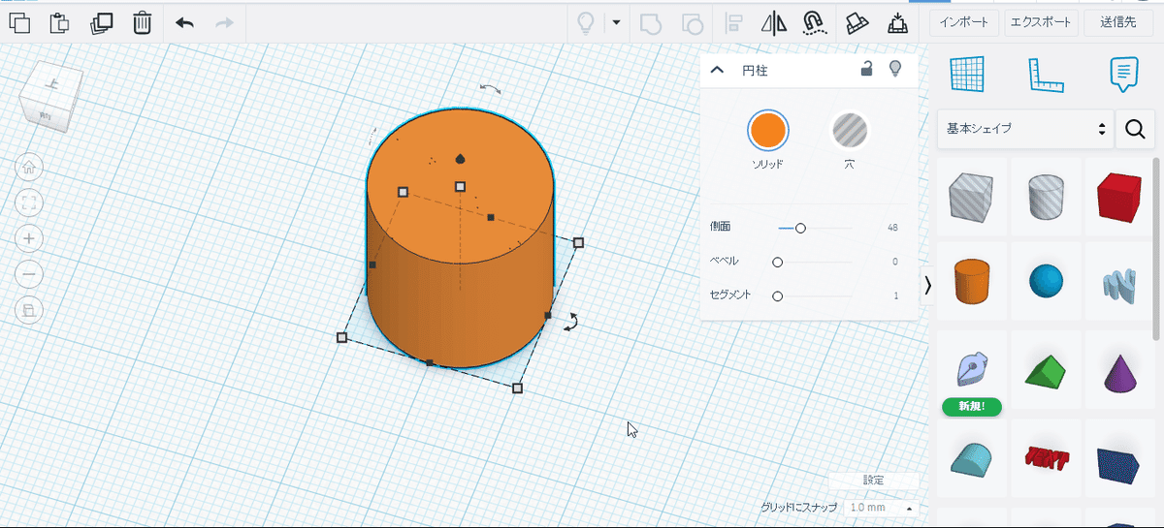Open the lightbulb visibility dropdown arrow
The image size is (1164, 528).
pyautogui.click(x=616, y=21)
